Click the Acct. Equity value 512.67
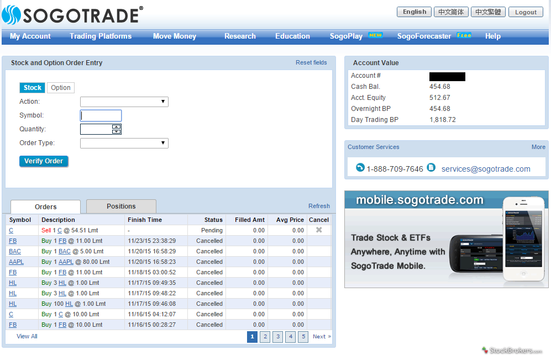The height and width of the screenshot is (361, 551). point(439,98)
